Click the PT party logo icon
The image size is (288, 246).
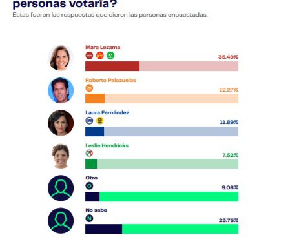click(x=100, y=56)
